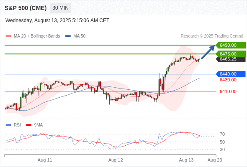Click the dark 6466.25 current price tag

pos(231,59)
